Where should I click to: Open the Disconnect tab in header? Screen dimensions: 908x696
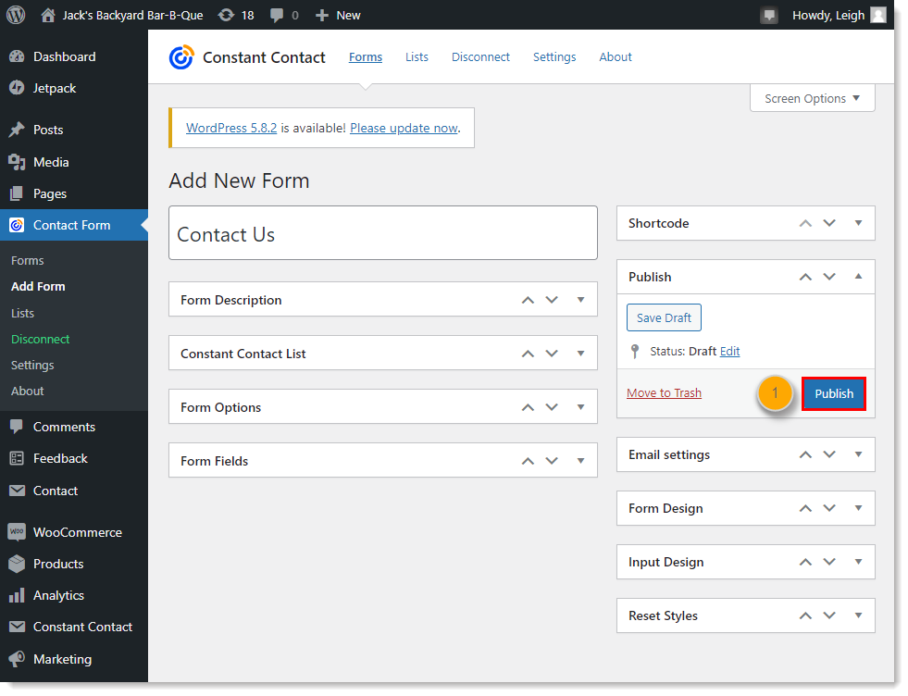pyautogui.click(x=480, y=56)
